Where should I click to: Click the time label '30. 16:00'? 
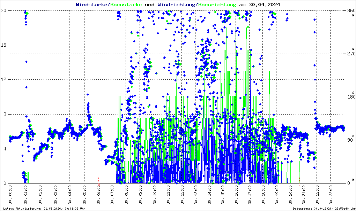(237, 195)
